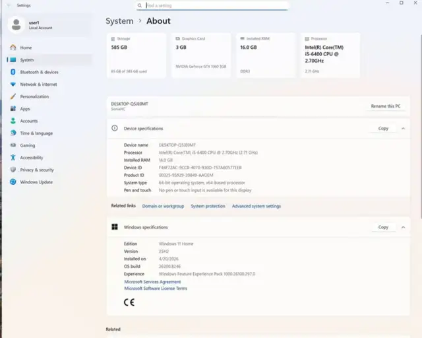Viewport: 422px width, 338px height.
Task: Click the Device specifications info icon
Action: pos(115,128)
